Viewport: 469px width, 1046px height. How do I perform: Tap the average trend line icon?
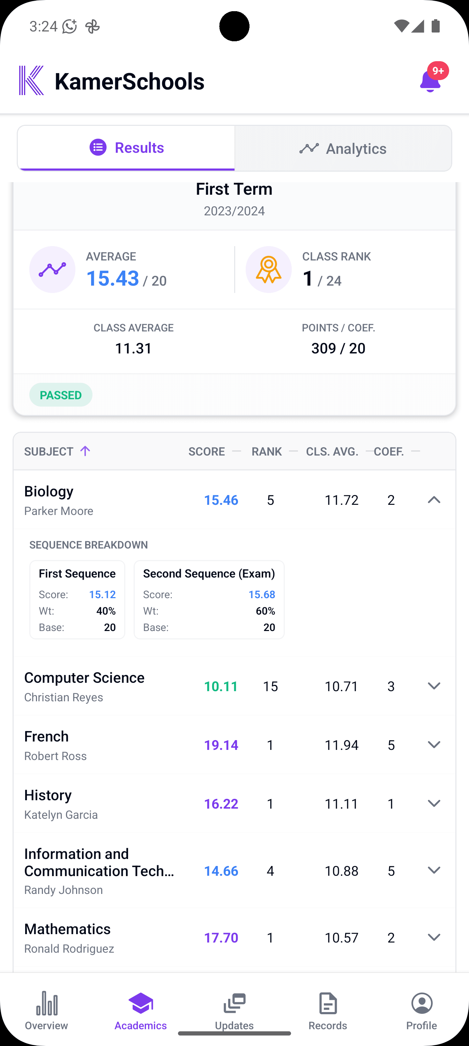[52, 269]
